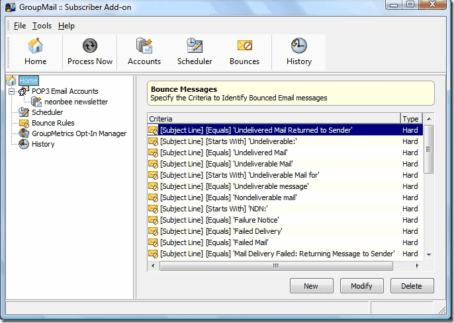The image size is (454, 323).
Task: Open GroupMetrics Opt-In Manager in the tree
Action: point(79,133)
